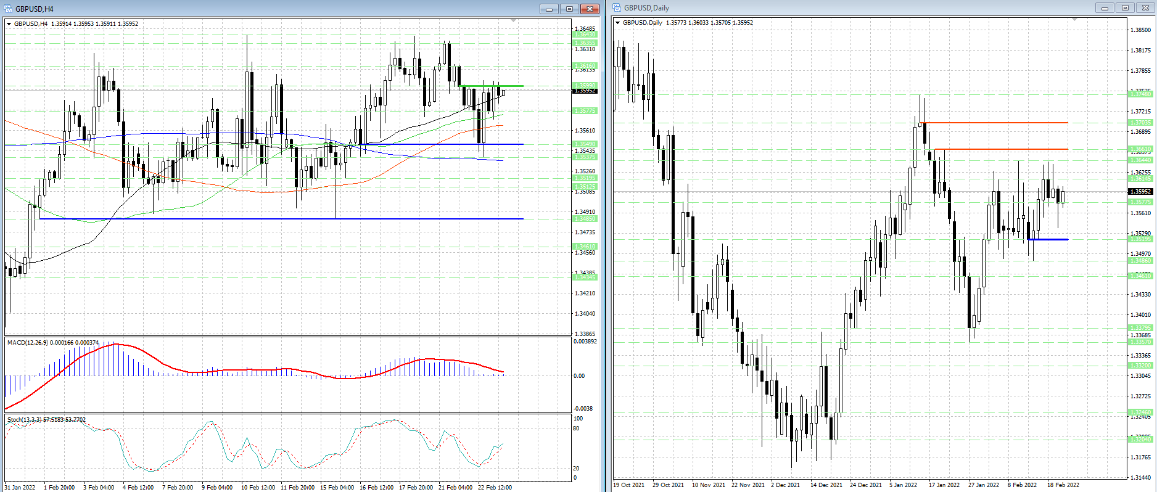Click the H4 chart shift marker triangle
Image resolution: width=1157 pixels, height=492 pixels.
coord(514,21)
